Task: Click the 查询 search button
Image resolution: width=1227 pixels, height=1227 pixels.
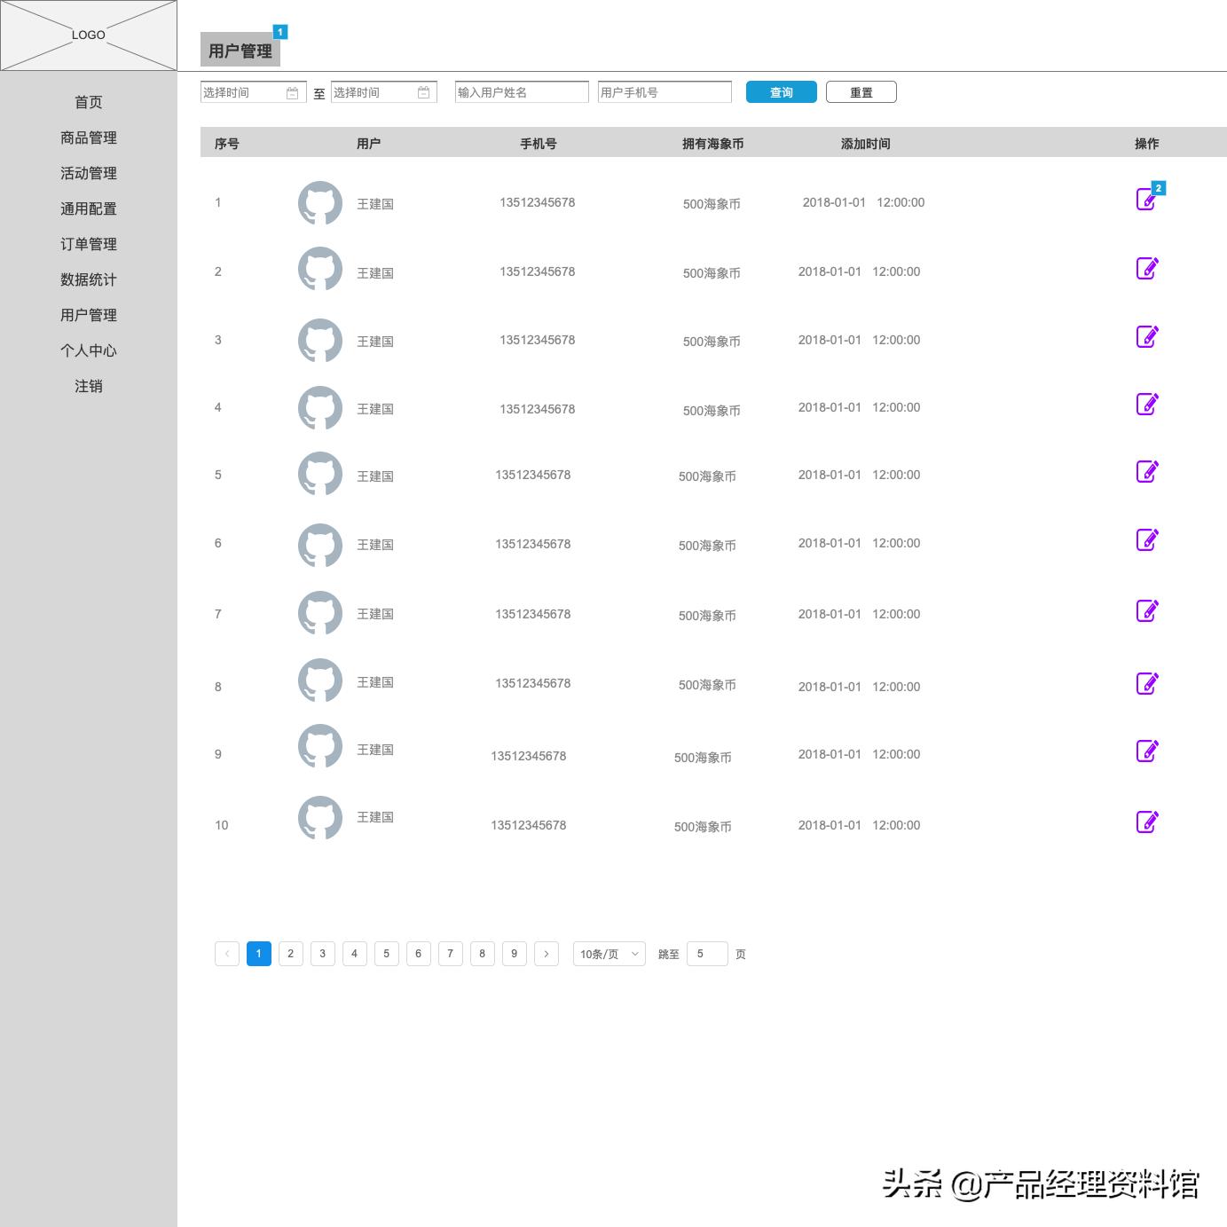Action: click(781, 91)
